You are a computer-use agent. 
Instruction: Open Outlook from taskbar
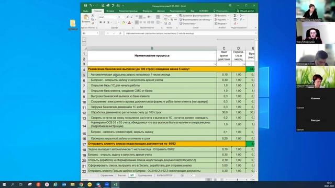coord(64,184)
